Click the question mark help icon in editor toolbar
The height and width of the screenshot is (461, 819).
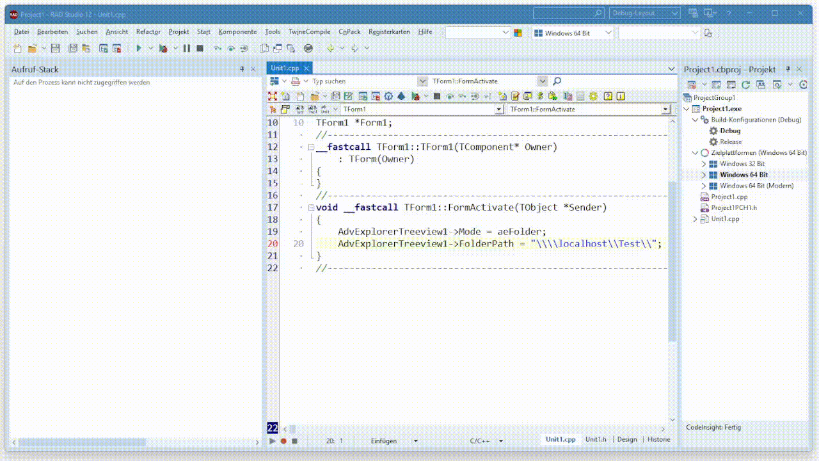(608, 96)
